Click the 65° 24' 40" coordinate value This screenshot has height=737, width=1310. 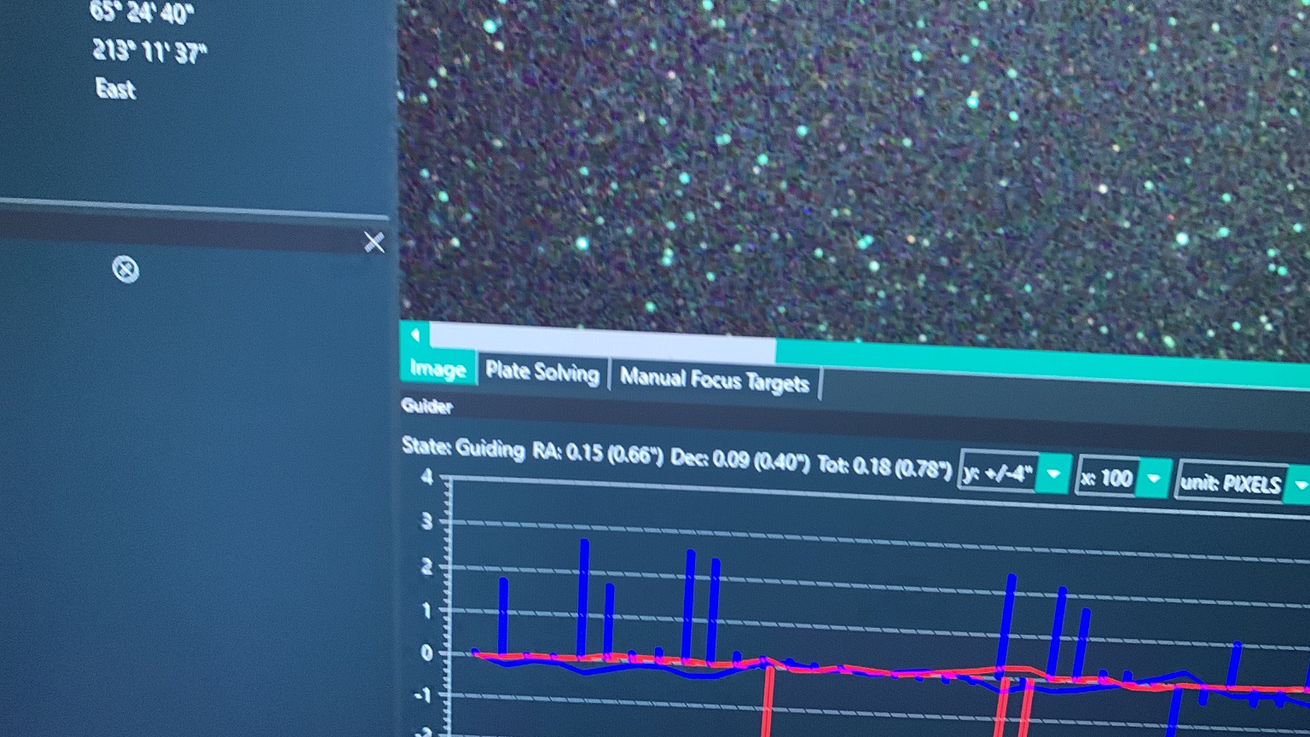pyautogui.click(x=142, y=12)
